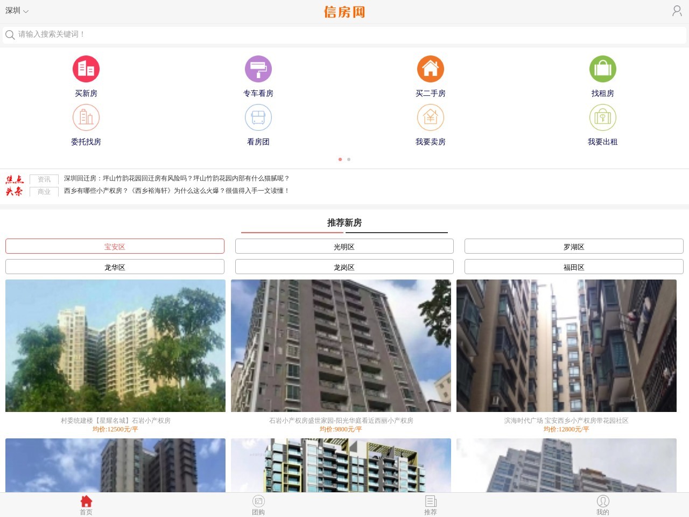The width and height of the screenshot is (689, 517).
Task: Click the search magnifier icon
Action: pyautogui.click(x=10, y=35)
